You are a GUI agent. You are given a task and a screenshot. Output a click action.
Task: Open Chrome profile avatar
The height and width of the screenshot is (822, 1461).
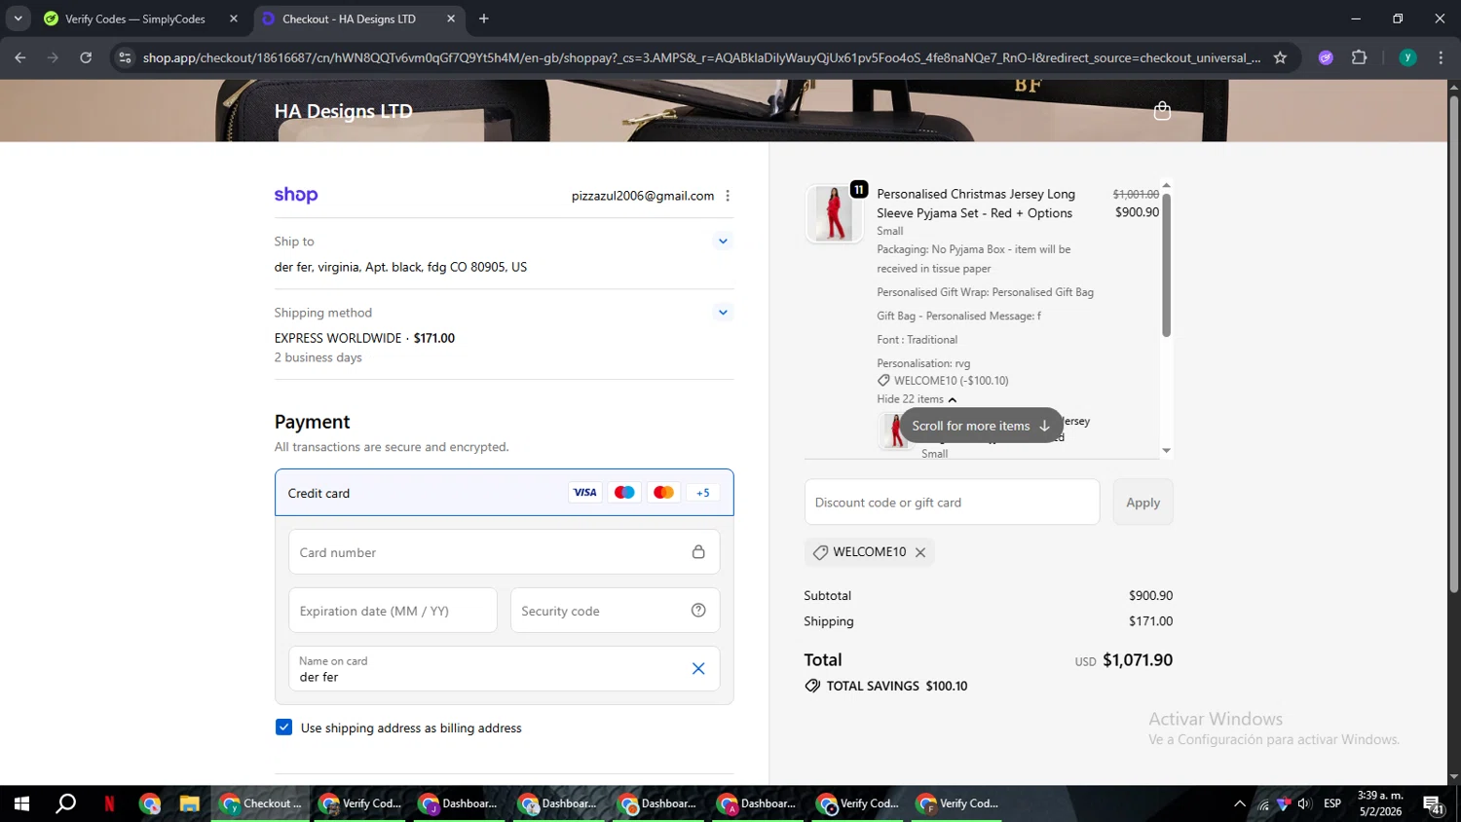pyautogui.click(x=1407, y=57)
